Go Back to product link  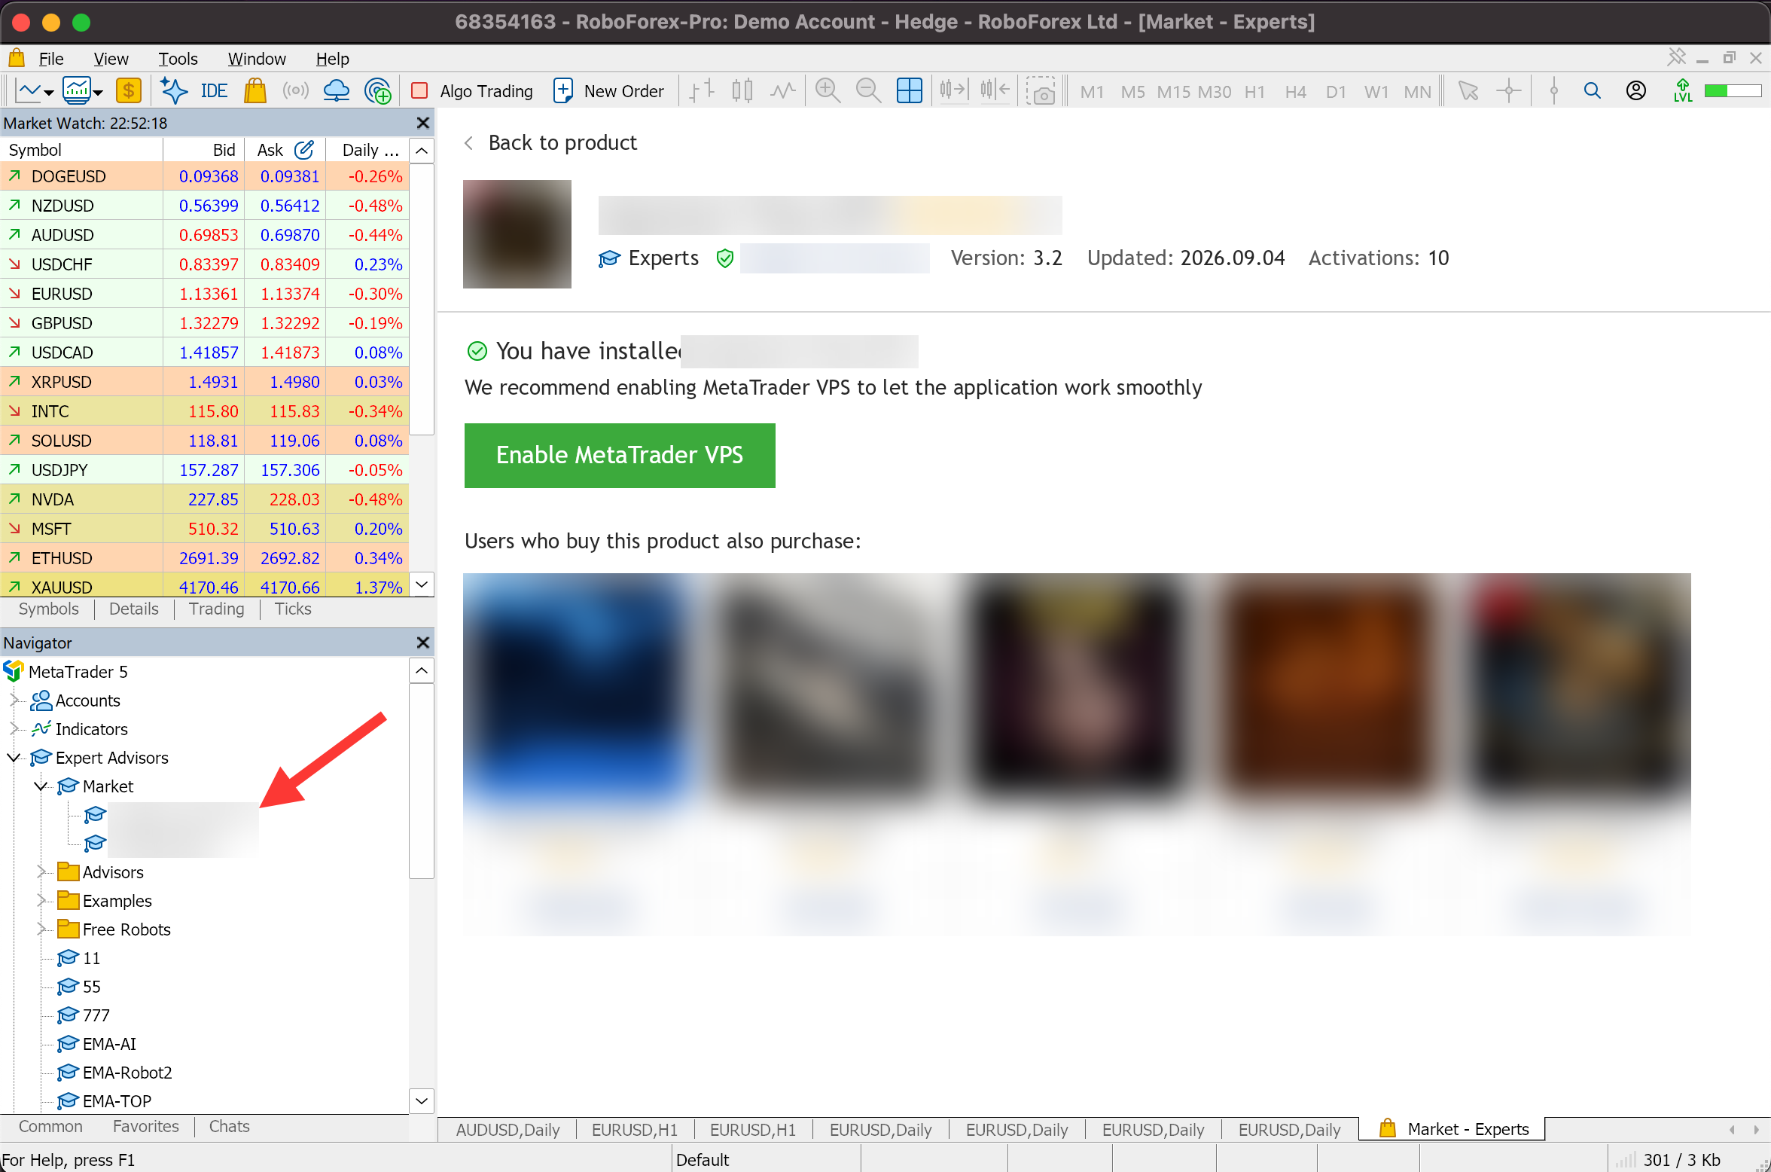550,143
